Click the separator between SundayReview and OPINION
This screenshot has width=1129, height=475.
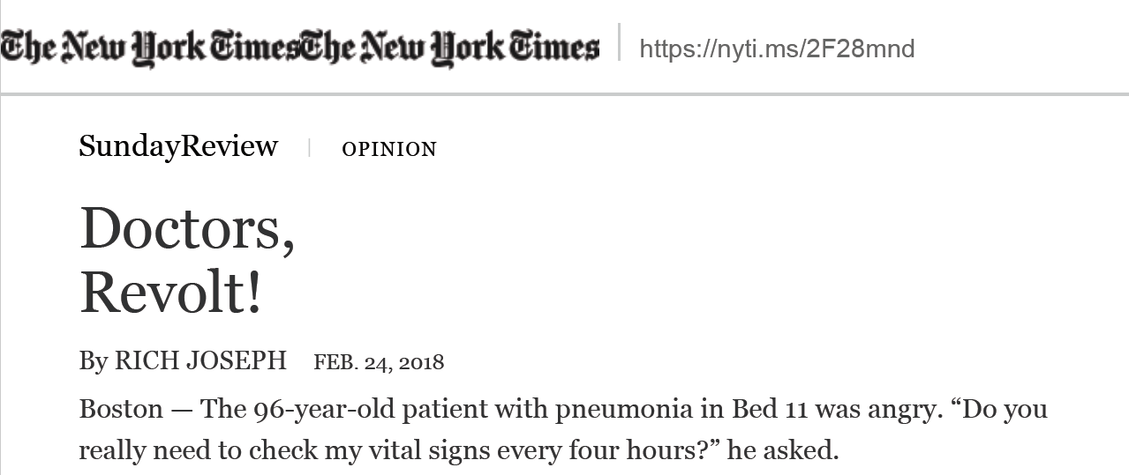tap(309, 148)
